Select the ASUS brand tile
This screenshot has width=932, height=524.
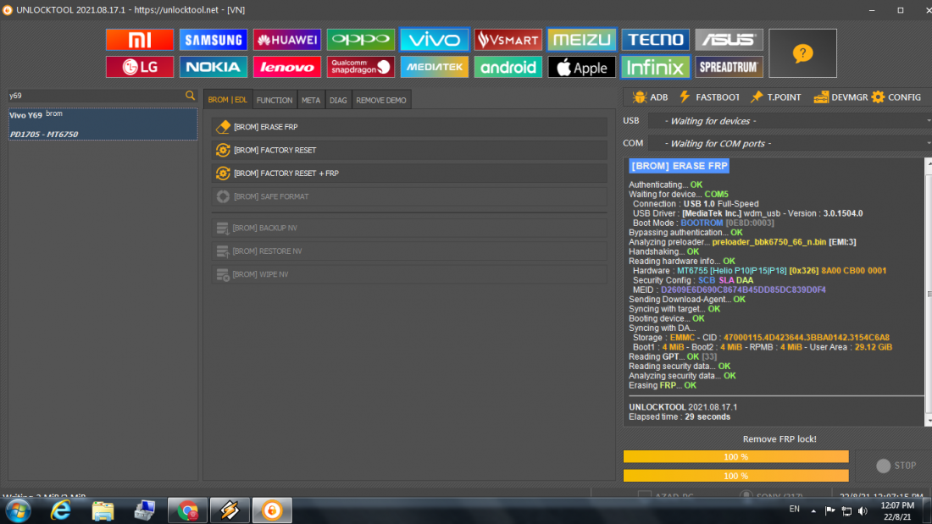tap(730, 40)
